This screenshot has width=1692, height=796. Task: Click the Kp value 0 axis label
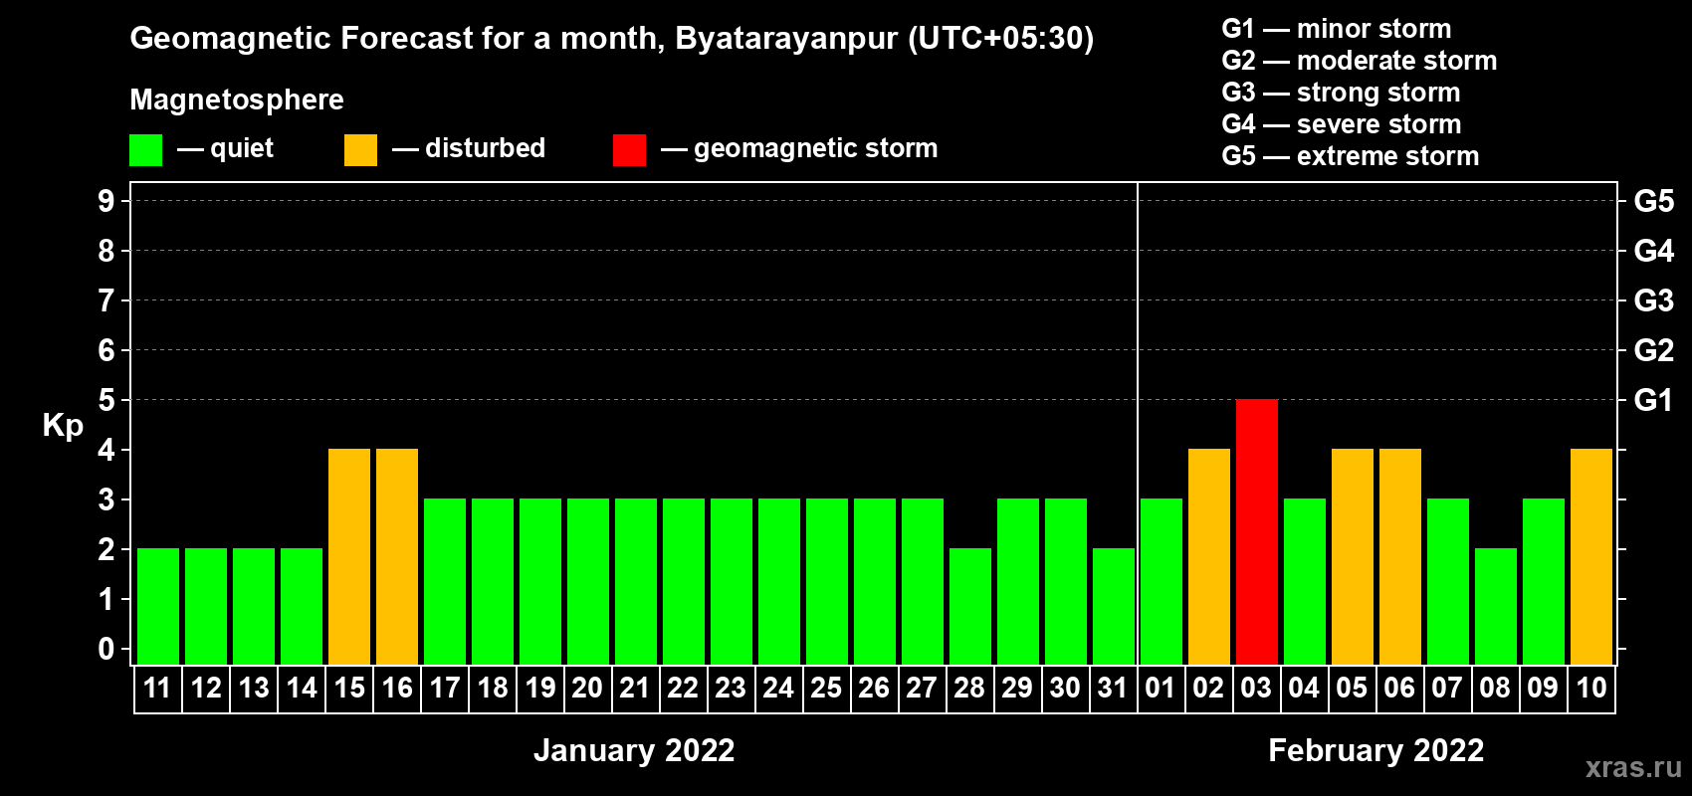click(106, 649)
